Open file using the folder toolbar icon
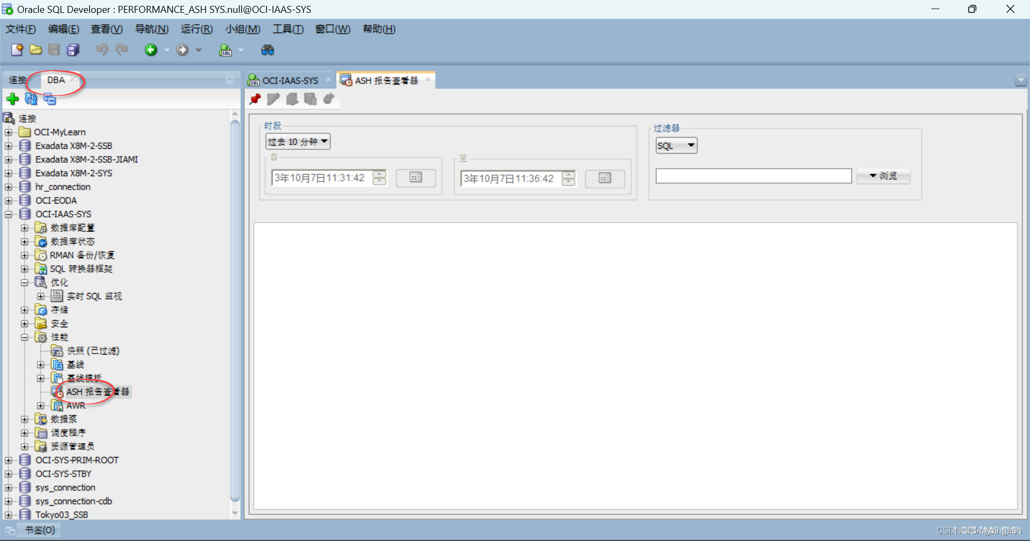 (x=36, y=50)
